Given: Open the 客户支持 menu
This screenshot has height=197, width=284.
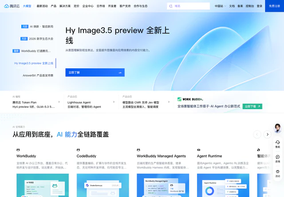Looking at the screenshot, I should (x=125, y=6).
